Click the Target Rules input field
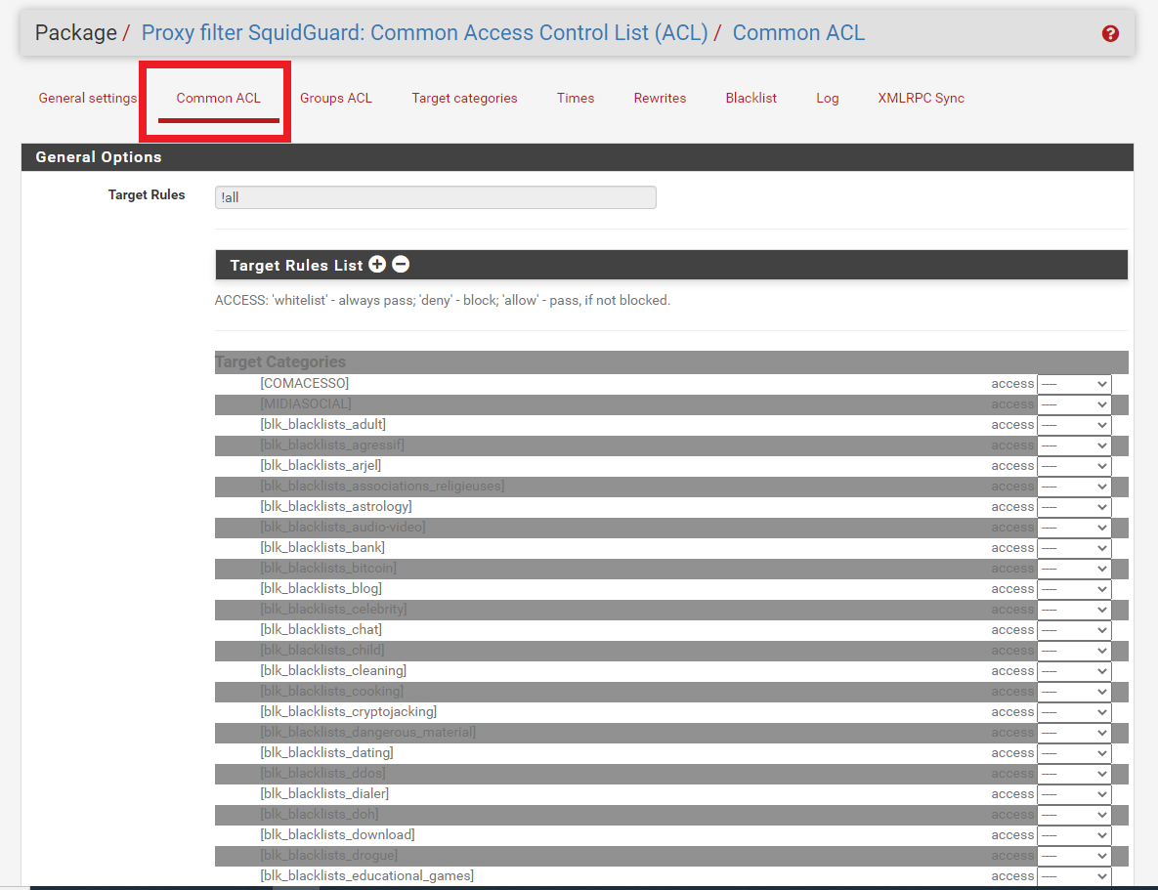Screen dimensions: 1158x890 click(436, 197)
